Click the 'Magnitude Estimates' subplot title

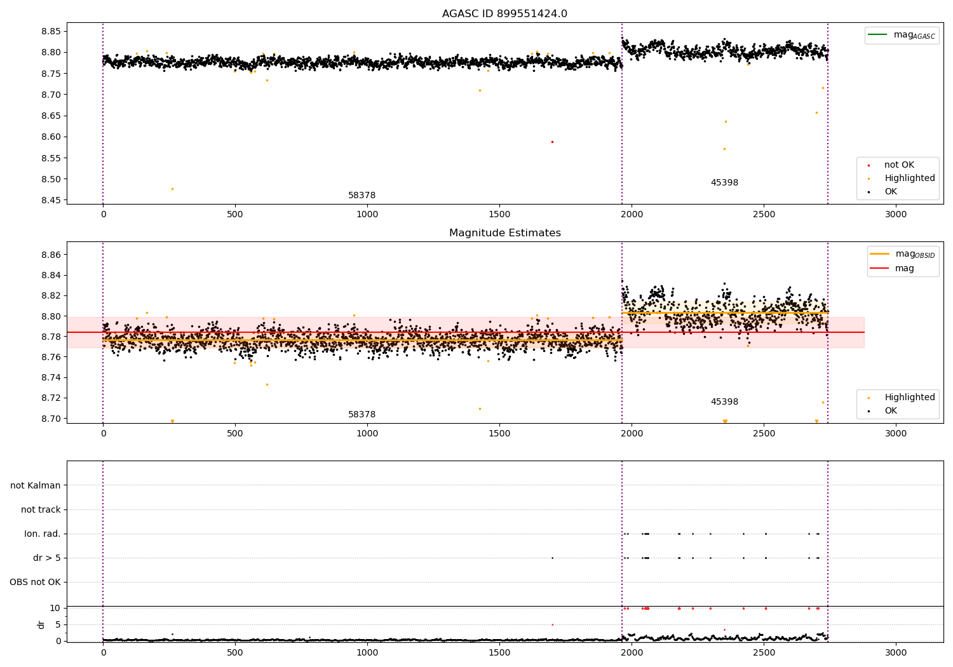click(504, 233)
